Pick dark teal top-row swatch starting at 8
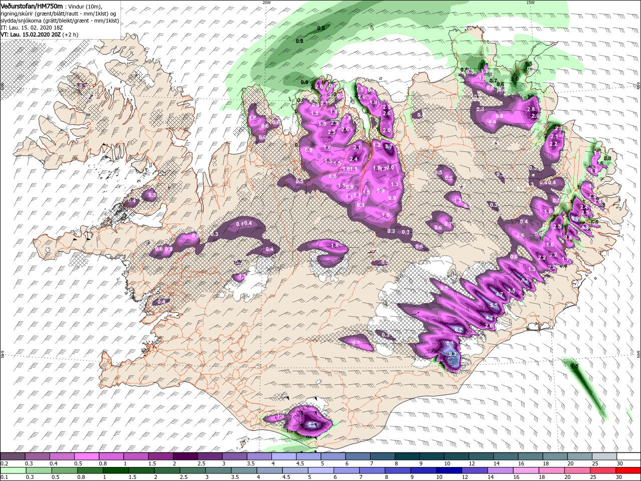Screen dimensions: 641x481 (x=408, y=457)
